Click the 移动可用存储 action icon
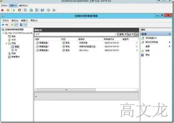The height and width of the screenshot is (123, 174). (142, 42)
